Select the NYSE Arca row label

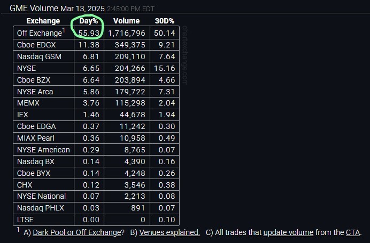35,92
